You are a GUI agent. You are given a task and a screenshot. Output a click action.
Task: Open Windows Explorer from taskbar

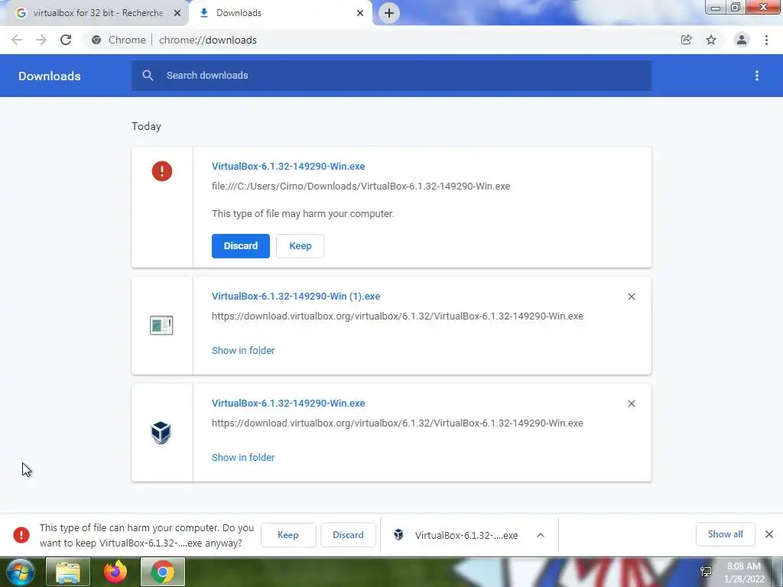pos(68,572)
